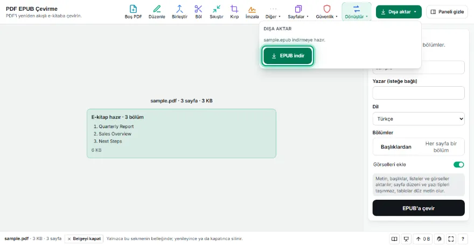Open the reading view book icon
The width and height of the screenshot is (474, 246).
pyautogui.click(x=394, y=239)
